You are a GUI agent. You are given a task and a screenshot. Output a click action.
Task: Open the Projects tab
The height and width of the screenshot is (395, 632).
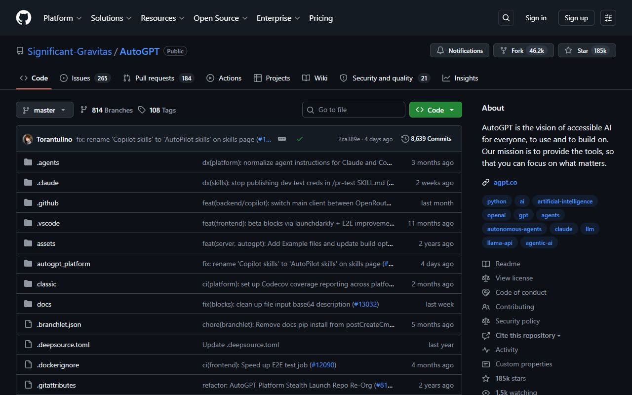coord(272,78)
